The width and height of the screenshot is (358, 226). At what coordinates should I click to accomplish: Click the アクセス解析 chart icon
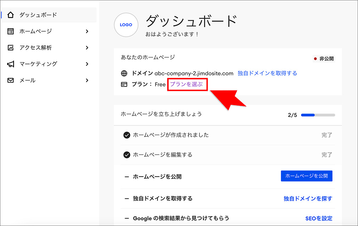tap(10, 48)
